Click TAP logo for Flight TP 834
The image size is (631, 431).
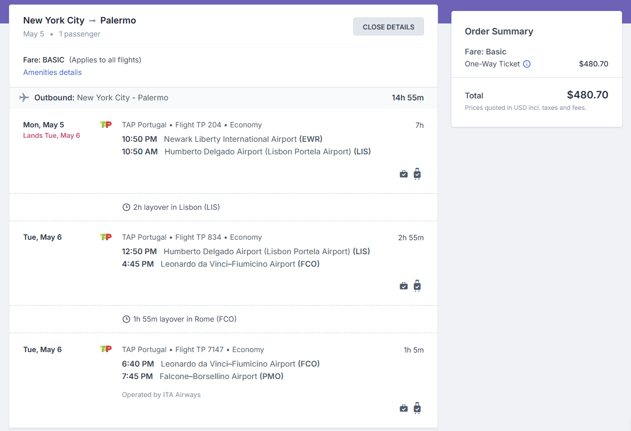(106, 237)
